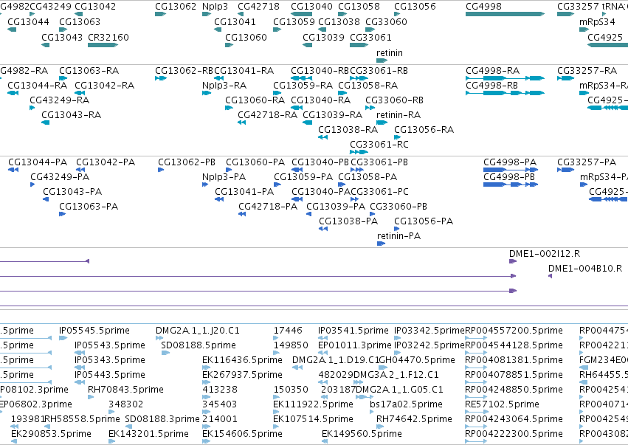628x445 pixels.
Task: Click gene label CG42718
Action: tap(258, 7)
